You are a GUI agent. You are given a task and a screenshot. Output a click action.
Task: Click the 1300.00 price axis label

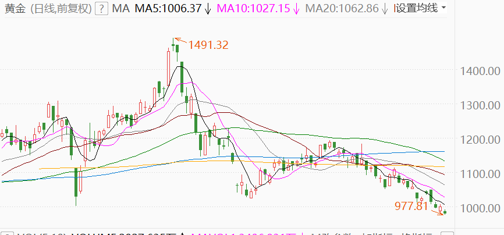(480, 105)
